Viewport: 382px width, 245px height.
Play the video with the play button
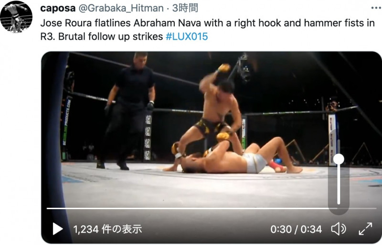[x=58, y=229]
